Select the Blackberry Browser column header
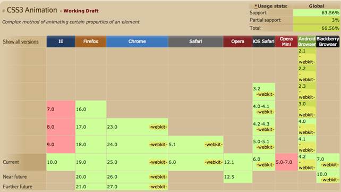The height and width of the screenshot is (192, 341). coord(328,41)
